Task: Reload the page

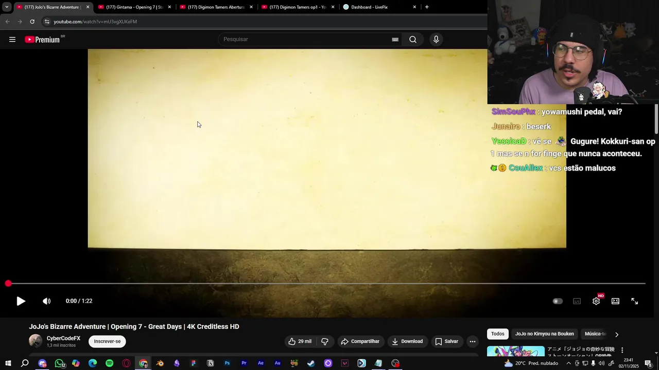Action: pyautogui.click(x=32, y=22)
